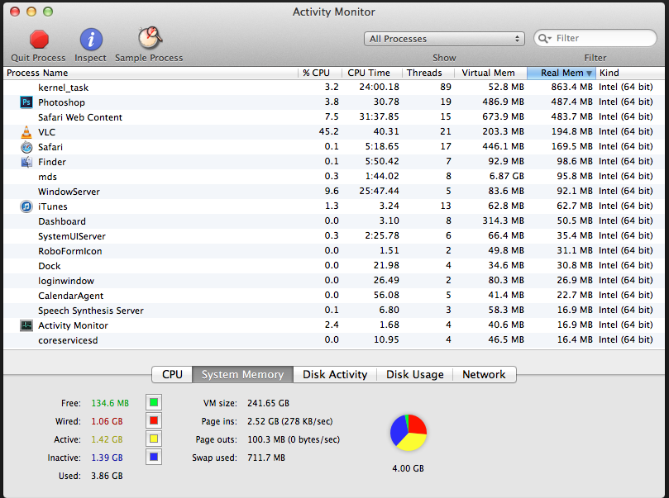
Task: Click the magnifier icon in Filter field
Action: coord(544,38)
